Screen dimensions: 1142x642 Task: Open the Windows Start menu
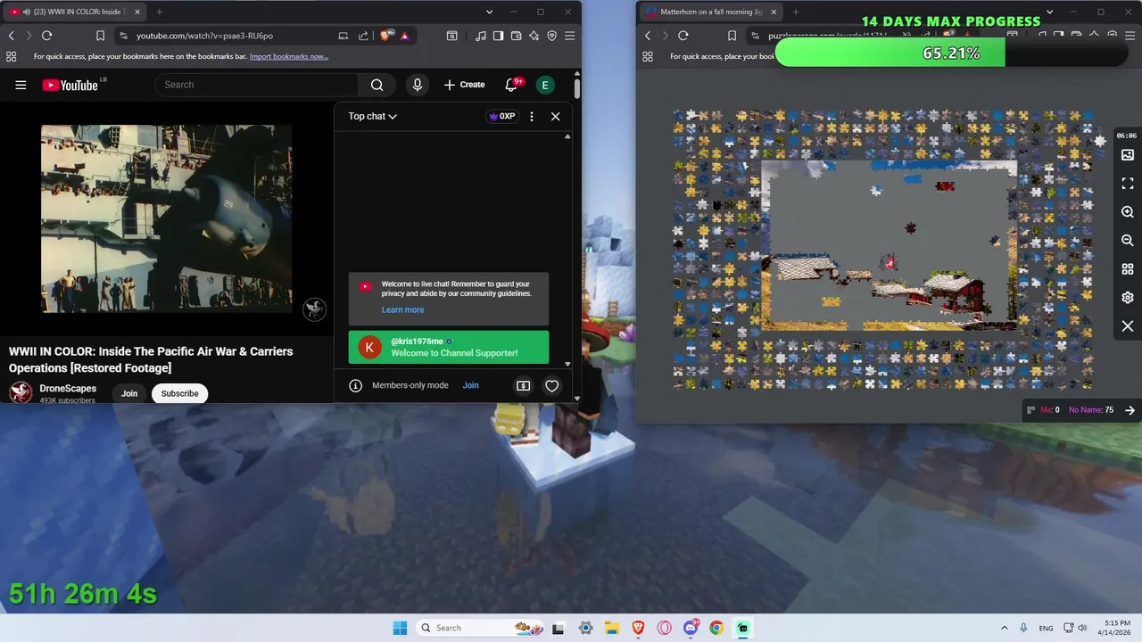(400, 628)
